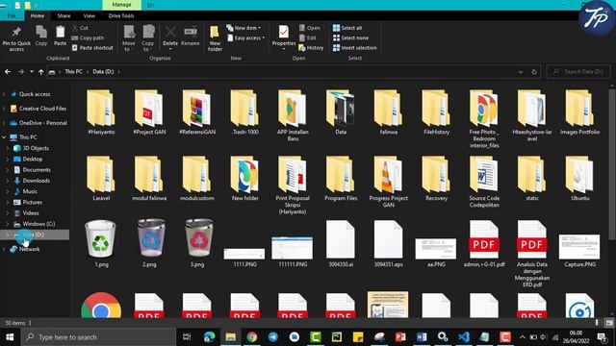Switch to the Home ribbon tab
Screen dimensions: 616x346
pyautogui.click(x=38, y=15)
